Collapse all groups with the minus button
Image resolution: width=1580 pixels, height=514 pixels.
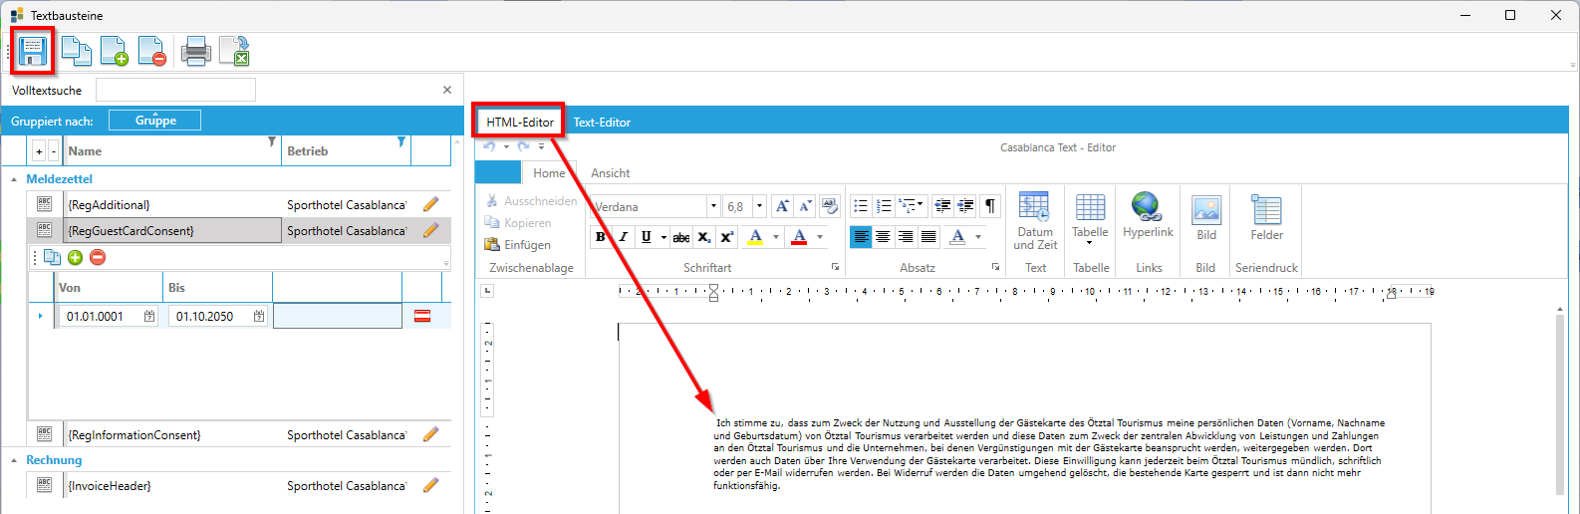54,151
